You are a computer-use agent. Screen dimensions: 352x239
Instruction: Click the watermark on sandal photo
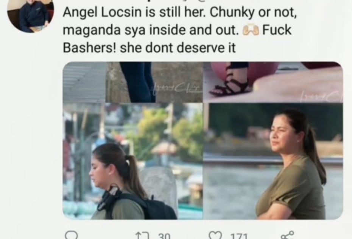(x=321, y=96)
